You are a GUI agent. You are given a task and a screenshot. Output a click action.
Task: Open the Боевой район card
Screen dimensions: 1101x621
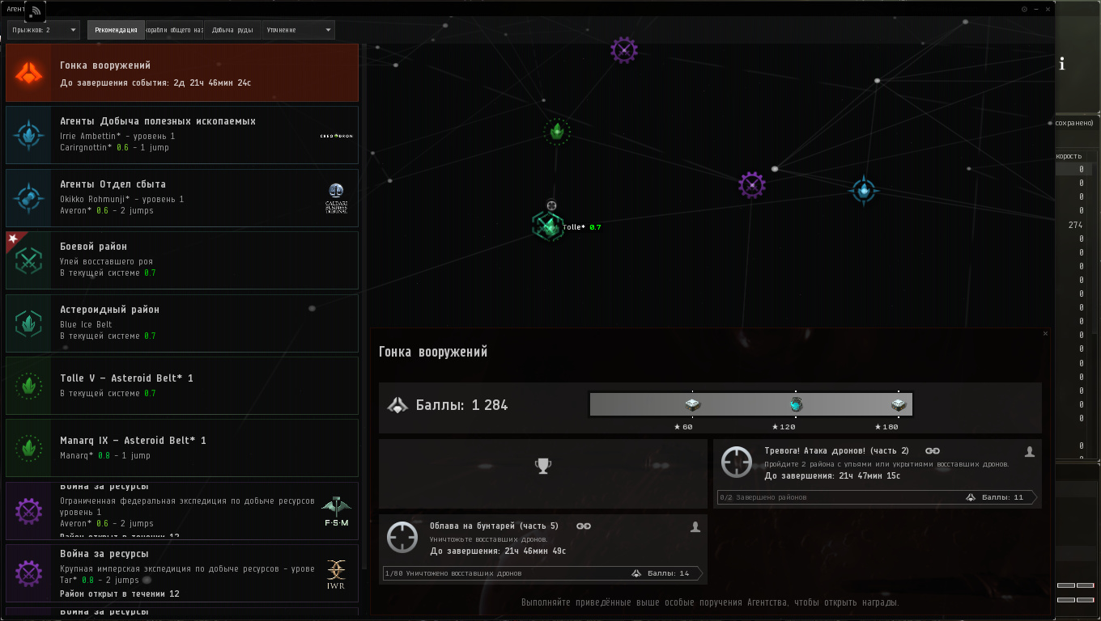pyautogui.click(x=182, y=260)
